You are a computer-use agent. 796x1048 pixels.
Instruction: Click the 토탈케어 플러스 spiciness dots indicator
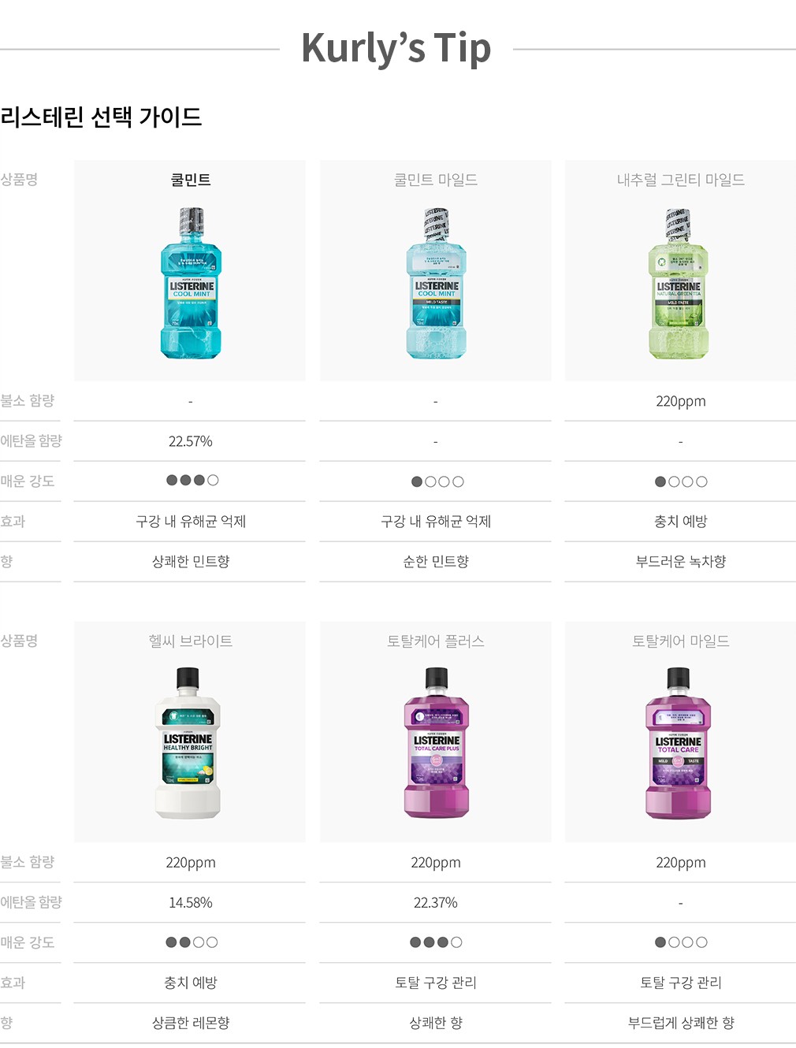[x=436, y=942]
